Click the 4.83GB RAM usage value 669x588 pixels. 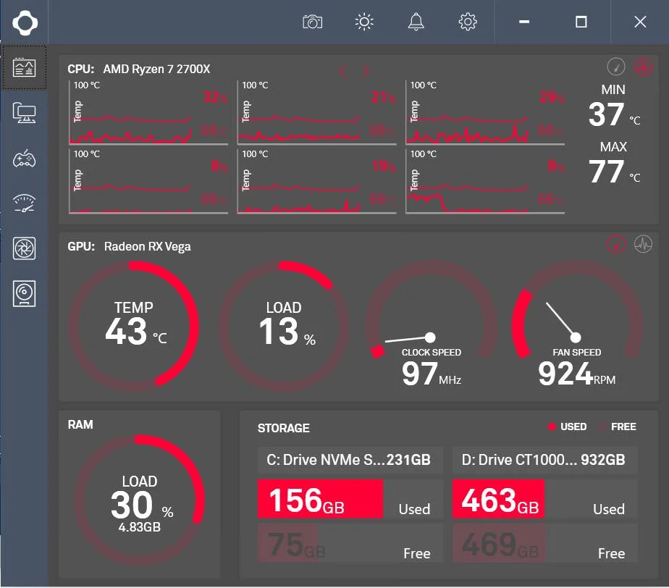coord(140,527)
